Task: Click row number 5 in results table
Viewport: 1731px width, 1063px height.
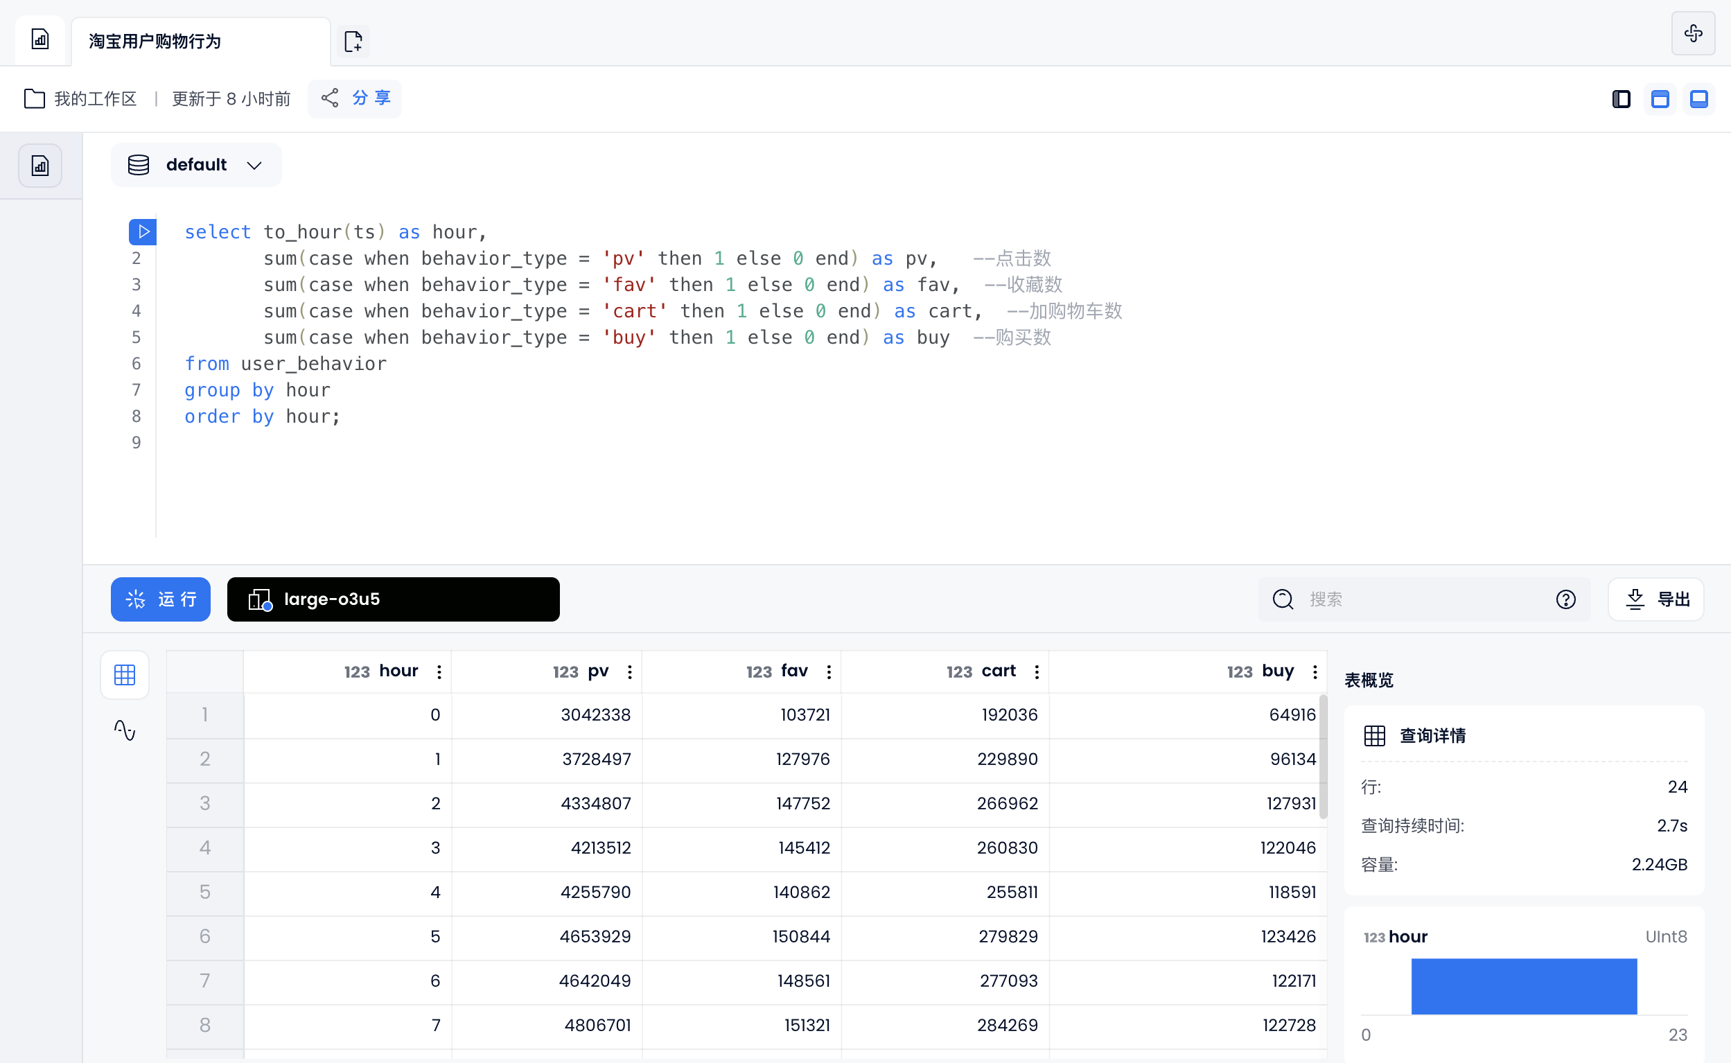Action: point(204,892)
